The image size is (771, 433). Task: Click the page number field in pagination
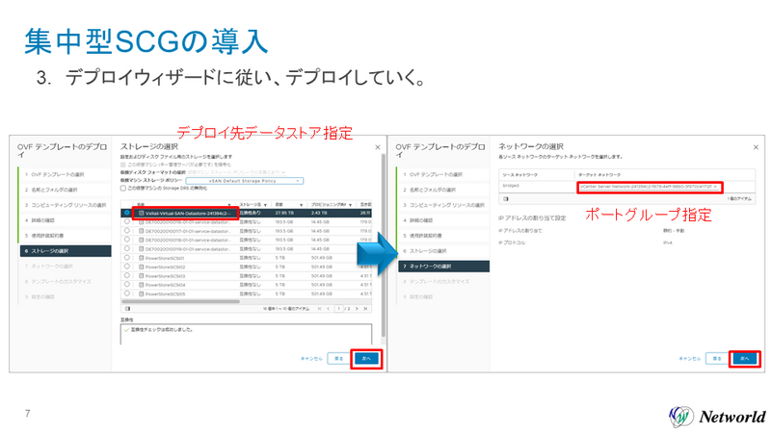(x=339, y=309)
